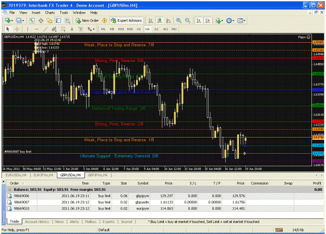Screen dimensions: 326x234
Task: Click the connection status bars icon
Action: click(279, 230)
